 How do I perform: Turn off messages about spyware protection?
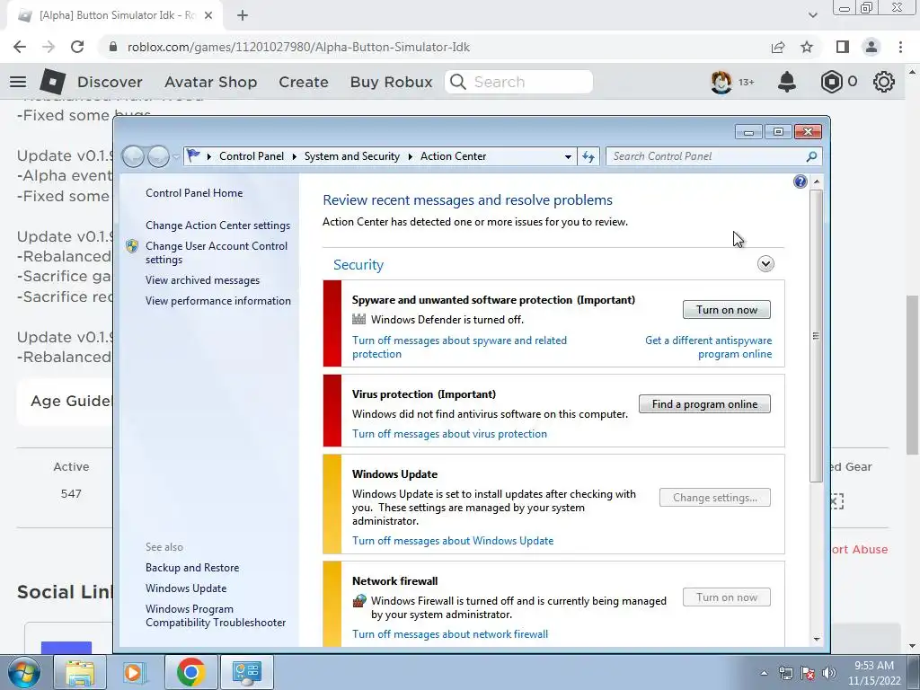point(459,348)
